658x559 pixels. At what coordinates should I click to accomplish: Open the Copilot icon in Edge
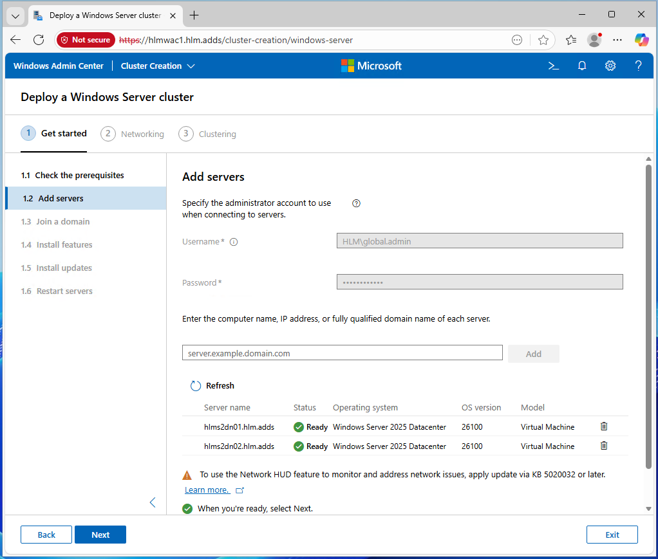(x=641, y=40)
